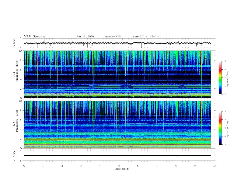This screenshot has width=241, height=186.
Task: Click time axis tick label 9
Action: (195, 166)
